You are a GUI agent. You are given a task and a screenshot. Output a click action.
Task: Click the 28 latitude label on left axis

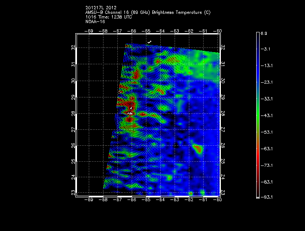(73, 113)
